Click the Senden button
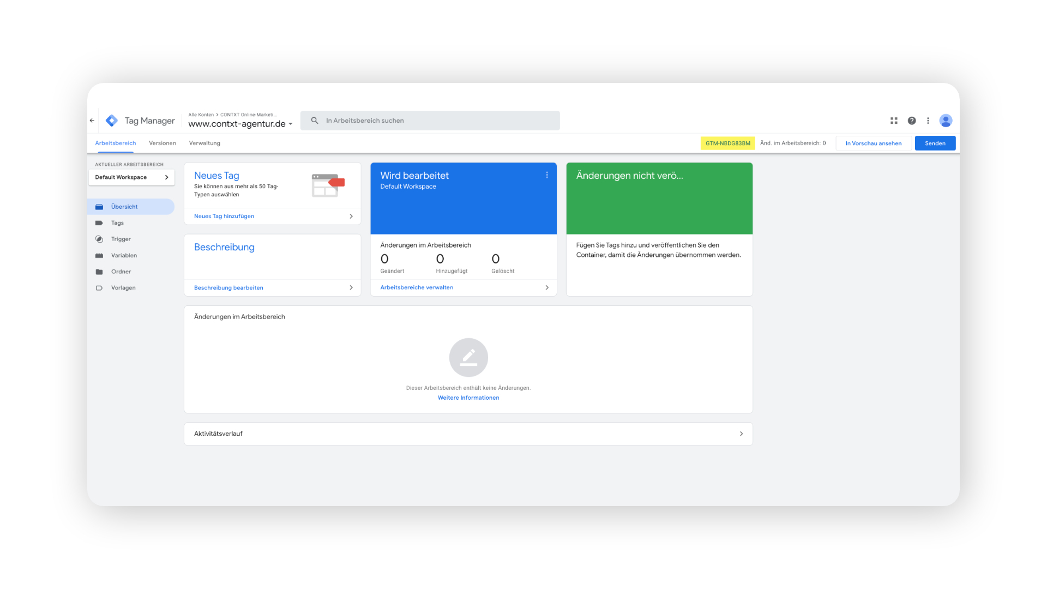 (935, 143)
